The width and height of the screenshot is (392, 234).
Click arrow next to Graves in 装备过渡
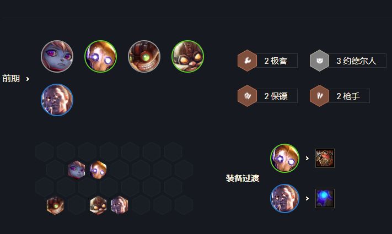(x=307, y=199)
